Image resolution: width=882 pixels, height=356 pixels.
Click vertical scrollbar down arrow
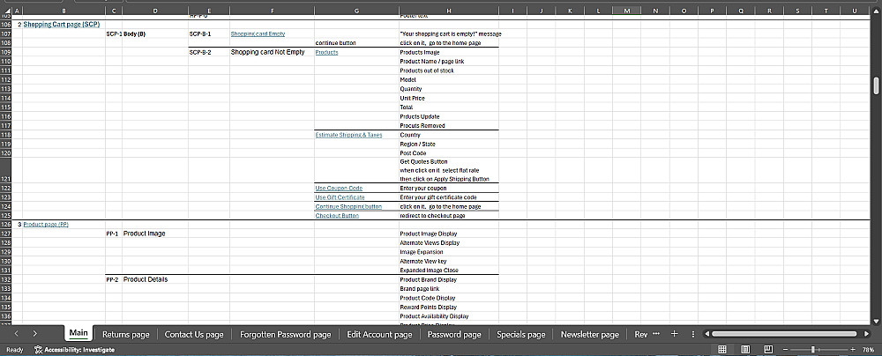click(876, 321)
